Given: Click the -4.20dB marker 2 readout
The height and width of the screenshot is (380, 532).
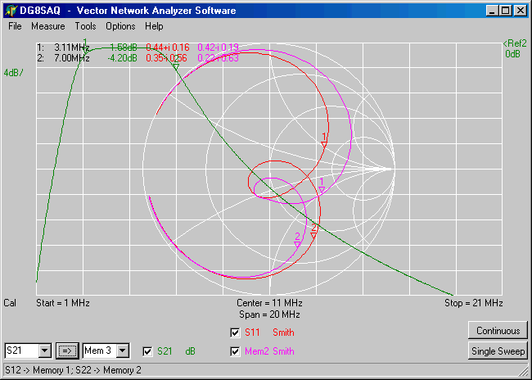Looking at the screenshot, I should pos(122,58).
